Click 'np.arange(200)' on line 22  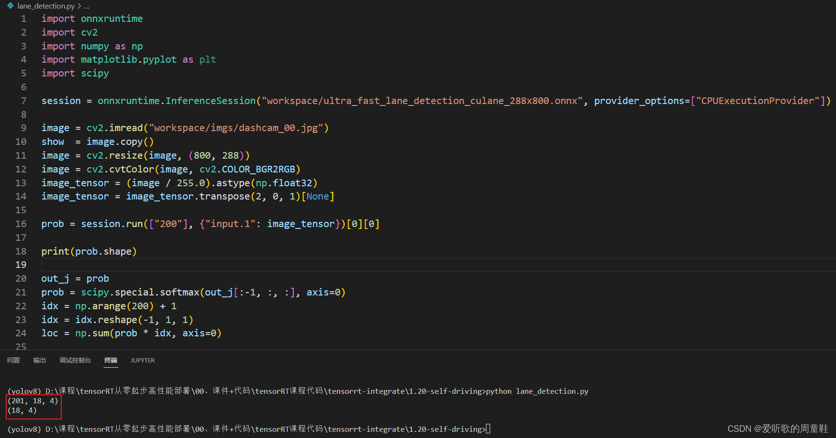pyautogui.click(x=114, y=306)
